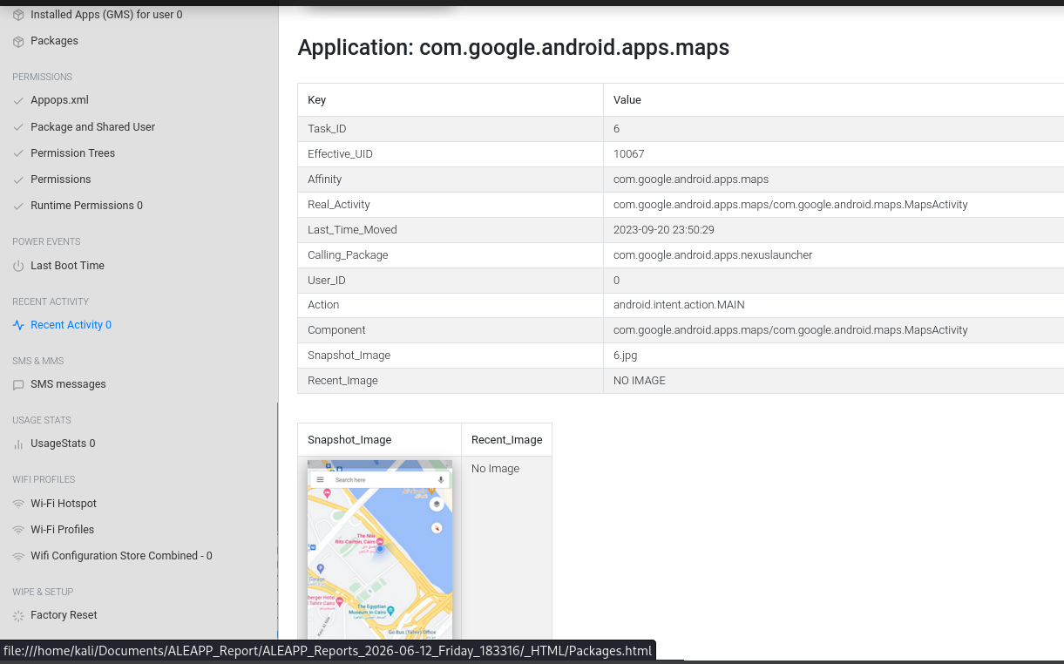Open Wi-Fi Profiles report
This screenshot has height=664, width=1064.
point(62,530)
